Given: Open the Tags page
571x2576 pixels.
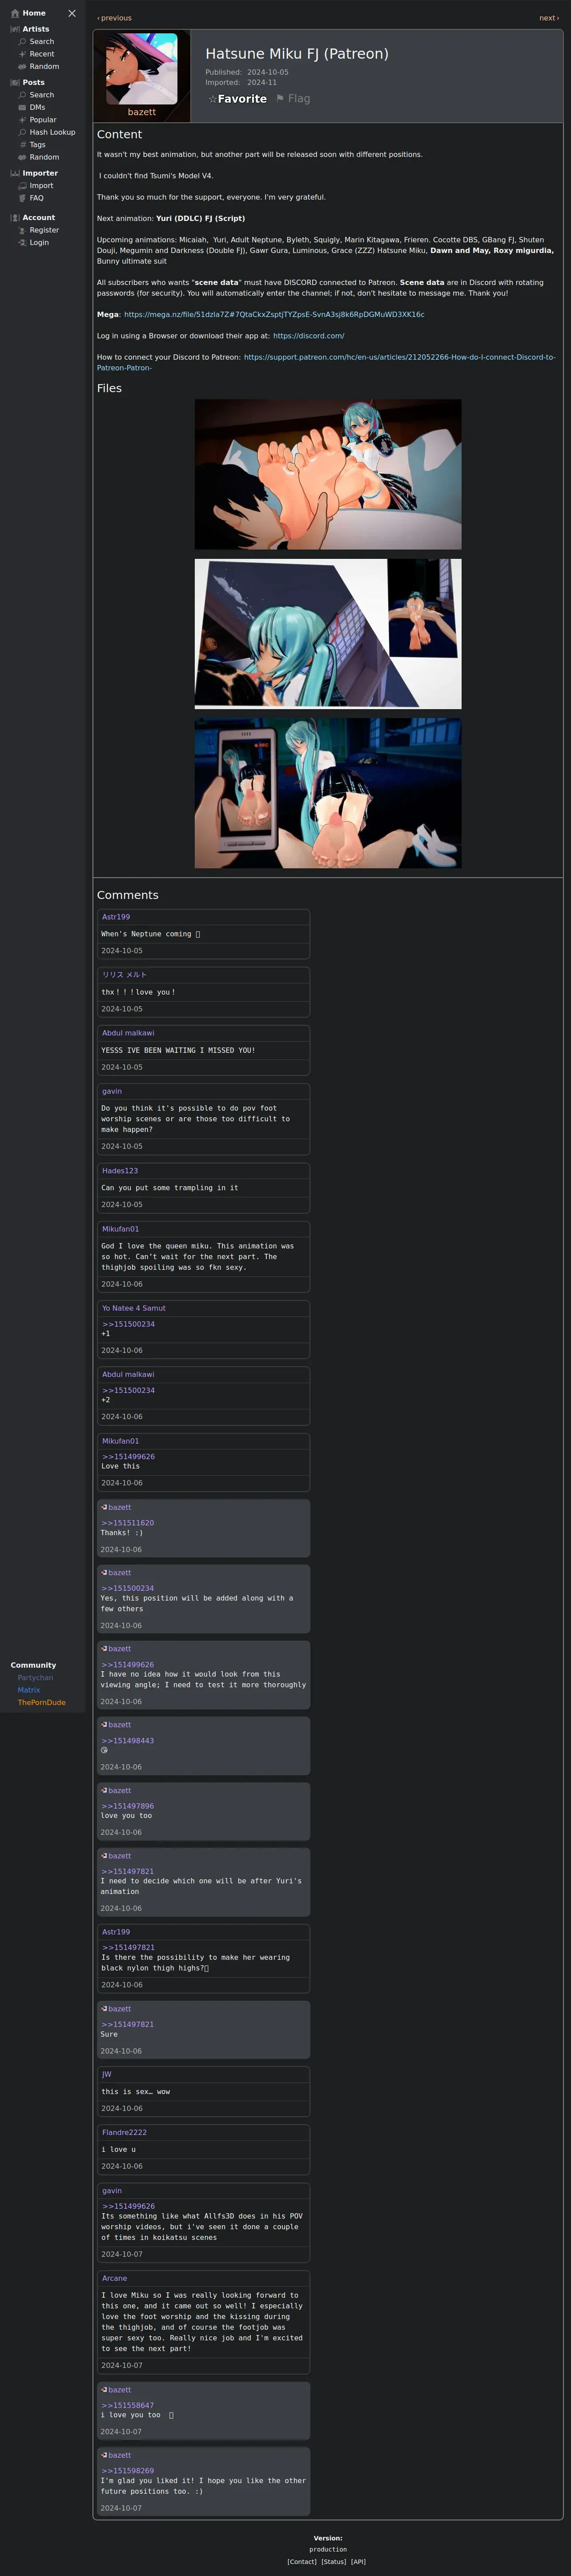Looking at the screenshot, I should [37, 145].
